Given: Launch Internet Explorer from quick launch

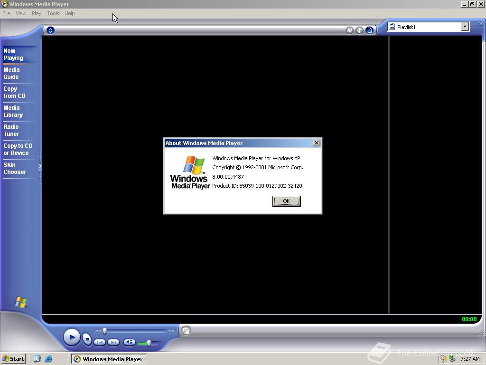Looking at the screenshot, I should (48, 359).
